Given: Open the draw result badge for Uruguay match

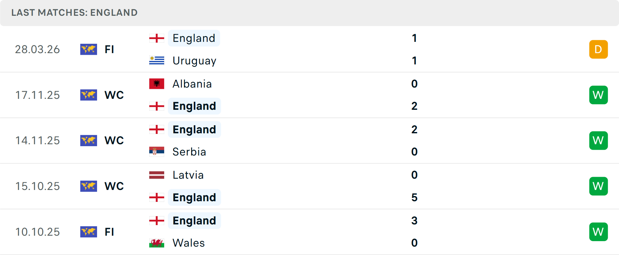Looking at the screenshot, I should tap(598, 49).
